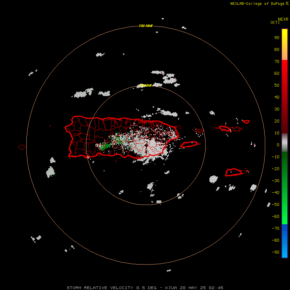Click the -10 value on the velocity scale
The width and height of the screenshot is (290, 290).
pos(275,157)
